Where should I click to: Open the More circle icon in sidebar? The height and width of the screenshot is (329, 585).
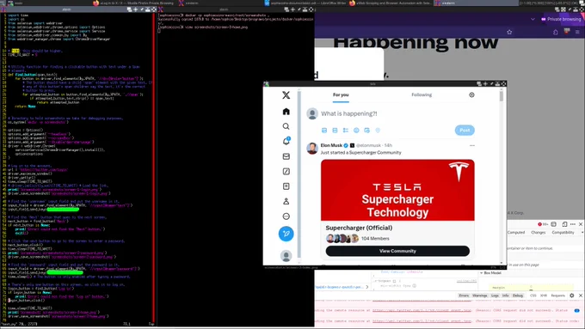[x=286, y=216]
